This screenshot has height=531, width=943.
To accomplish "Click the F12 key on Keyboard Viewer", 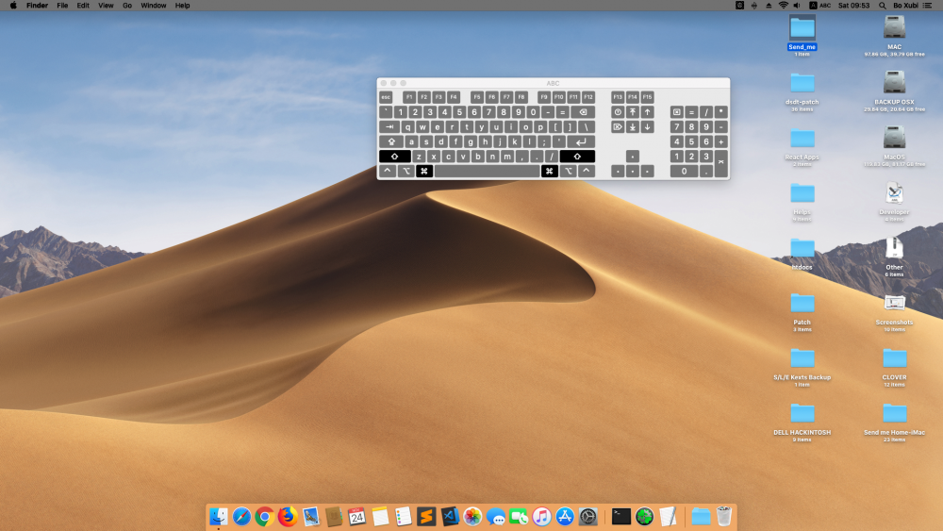I will [588, 97].
